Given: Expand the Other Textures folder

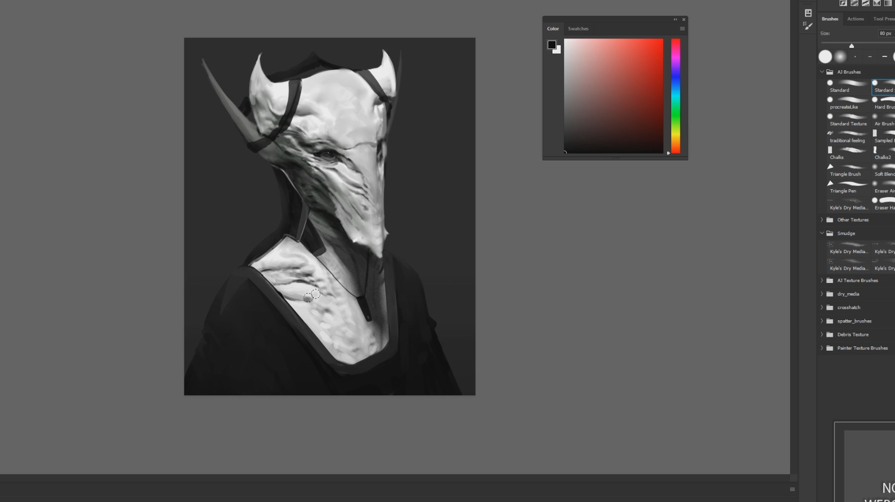Looking at the screenshot, I should [822, 220].
